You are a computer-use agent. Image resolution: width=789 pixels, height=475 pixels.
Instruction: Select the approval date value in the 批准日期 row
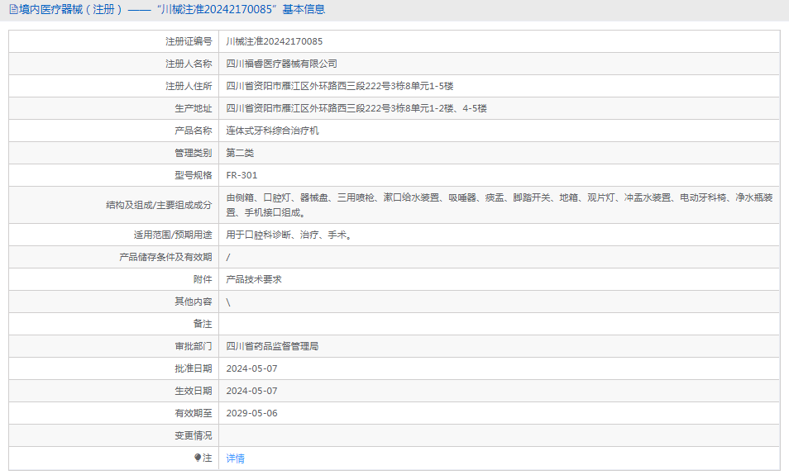point(251,368)
